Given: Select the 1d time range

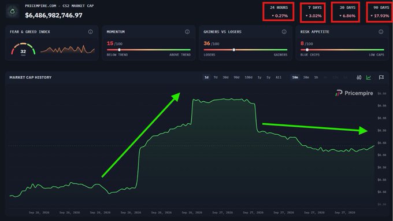Looking at the screenshot, I should (206, 78).
